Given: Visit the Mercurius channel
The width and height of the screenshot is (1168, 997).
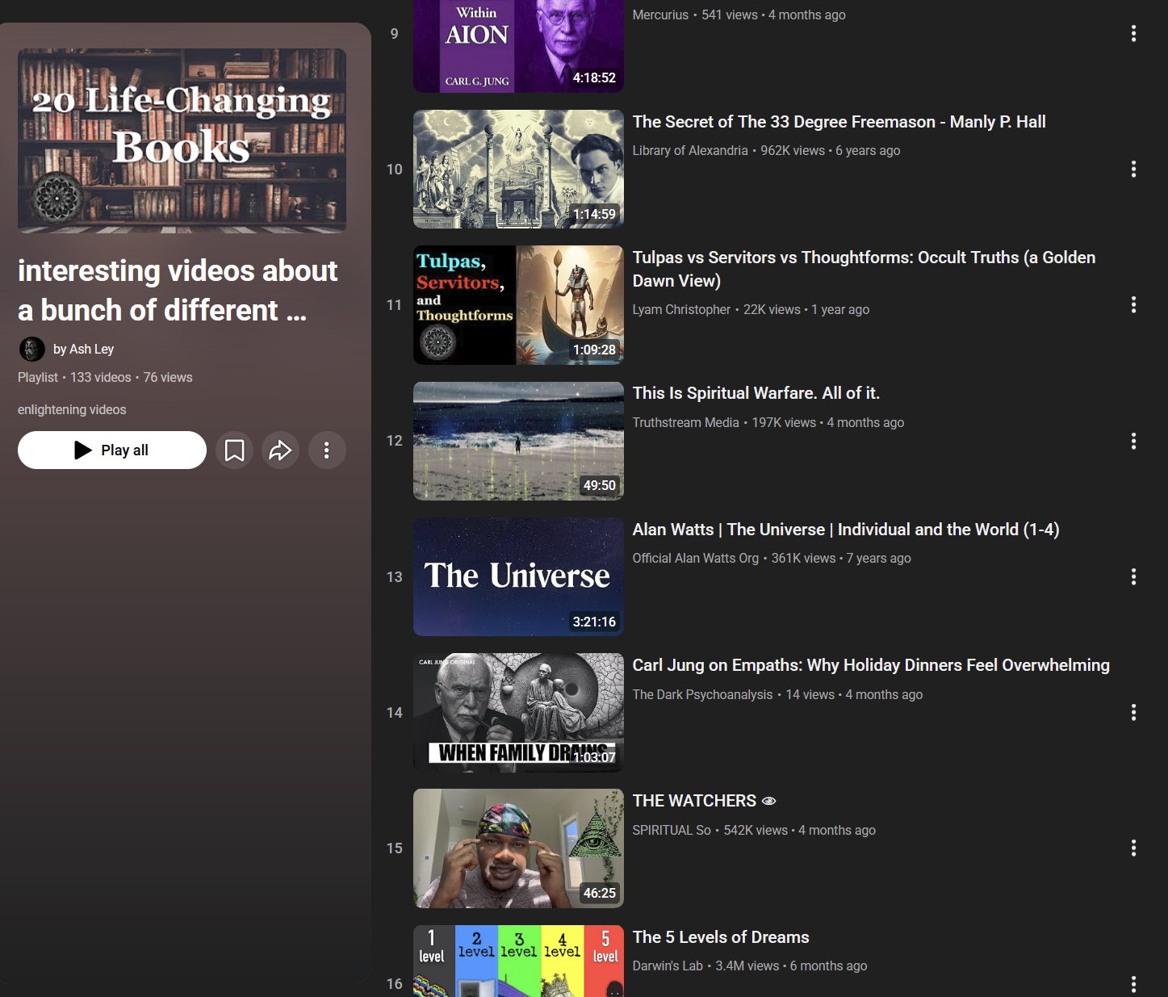Looking at the screenshot, I should click(660, 15).
